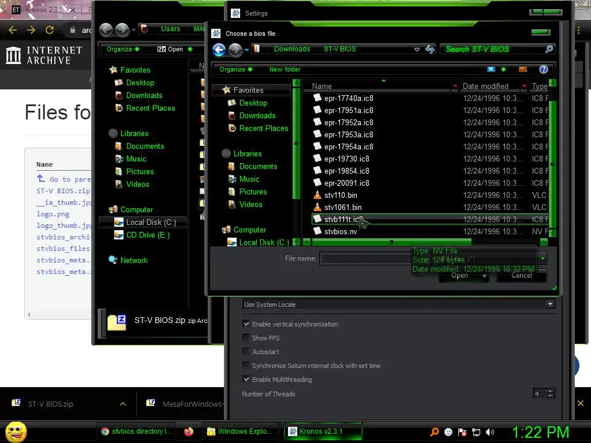Screen dimensions: 591x443
Task: Reload the Internet Archive page in Chrome
Action: click(50, 30)
